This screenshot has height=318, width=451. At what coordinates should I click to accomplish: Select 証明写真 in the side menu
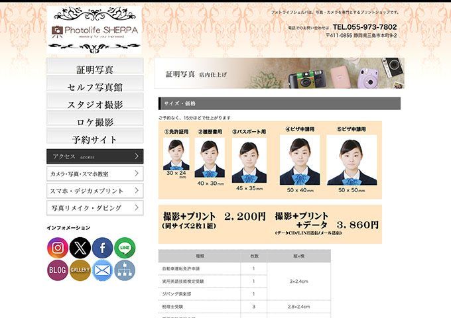pos(95,69)
